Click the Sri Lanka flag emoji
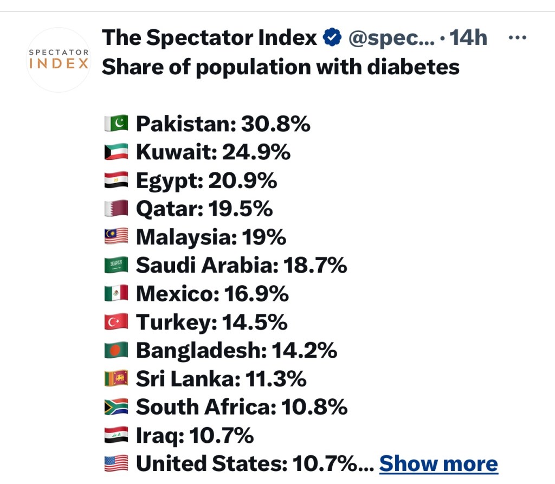The height and width of the screenshot is (484, 555). pyautogui.click(x=116, y=378)
